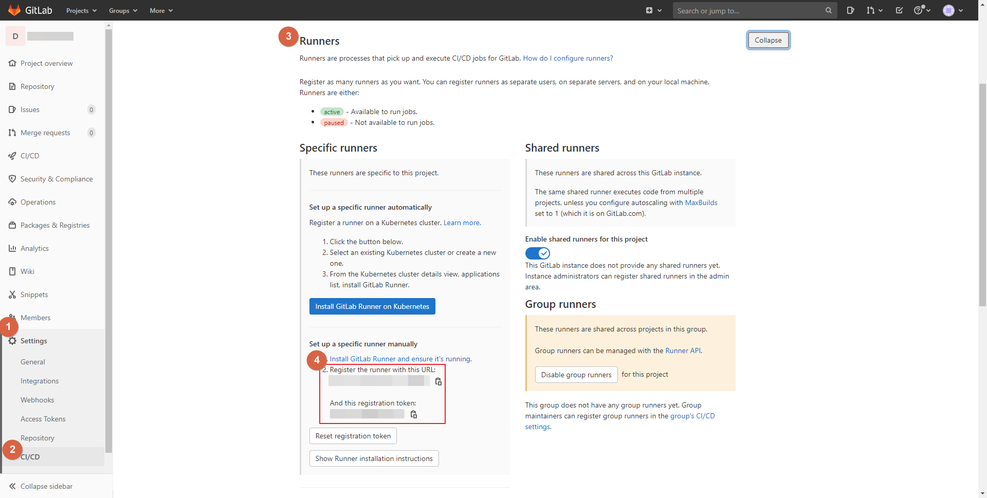Click the Packages & Registries icon
This screenshot has width=987, height=498.
tap(12, 225)
